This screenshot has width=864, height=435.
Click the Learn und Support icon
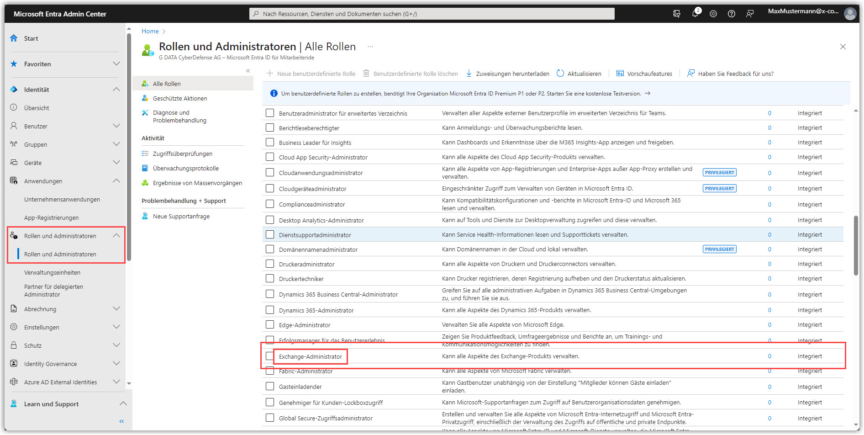coord(14,403)
